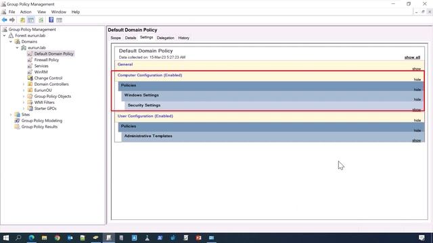This screenshot has height=243, width=433.
Task: Click the green Refresh toolbar icon
Action: click(x=41, y=20)
